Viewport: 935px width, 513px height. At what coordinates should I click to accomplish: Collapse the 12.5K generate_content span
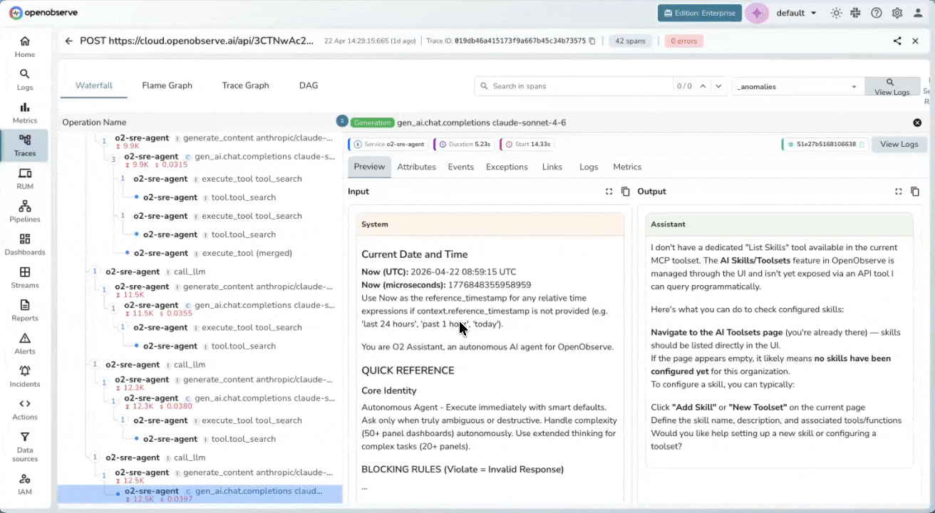tap(104, 476)
